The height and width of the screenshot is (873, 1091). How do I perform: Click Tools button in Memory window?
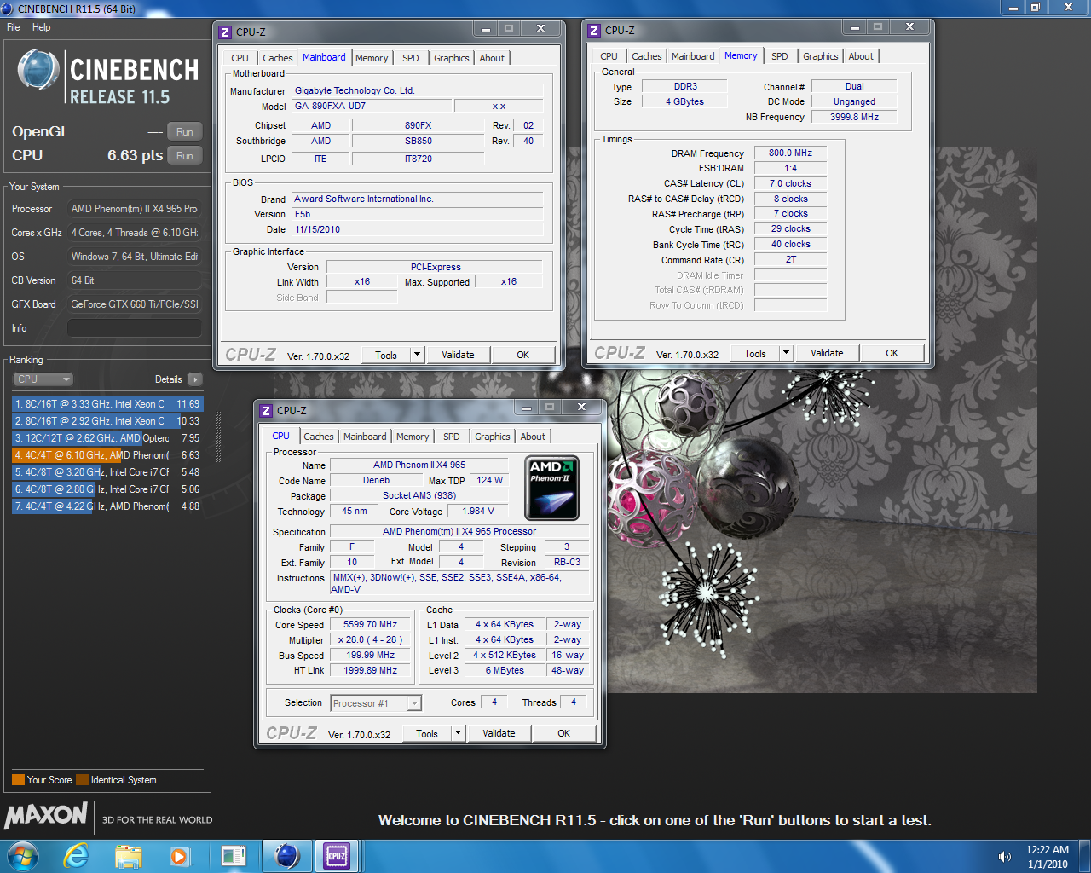click(x=755, y=353)
